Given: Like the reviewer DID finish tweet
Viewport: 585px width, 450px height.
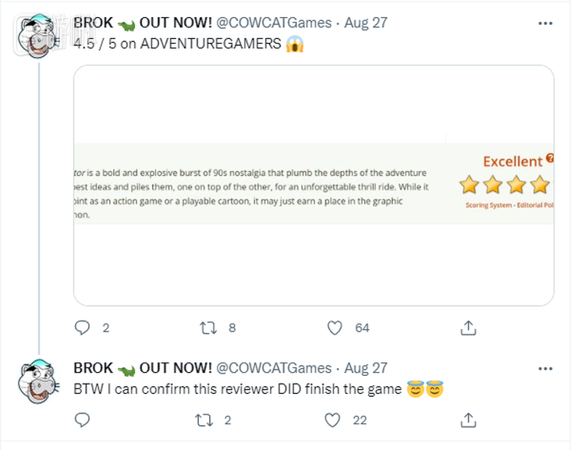Looking at the screenshot, I should click(333, 420).
